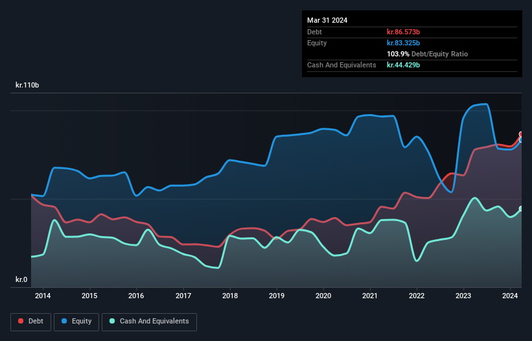Image resolution: width=532 pixels, height=341 pixels.
Task: Toggle the Cash And Equivalents legend button
Action: click(149, 322)
